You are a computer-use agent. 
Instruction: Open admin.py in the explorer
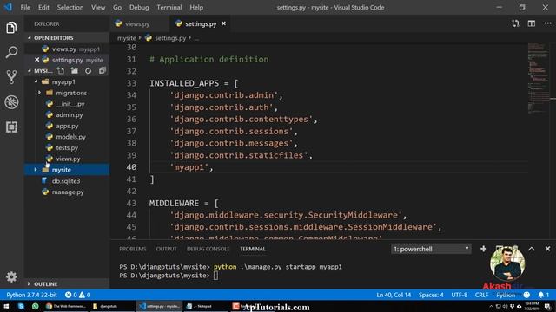[x=69, y=114]
